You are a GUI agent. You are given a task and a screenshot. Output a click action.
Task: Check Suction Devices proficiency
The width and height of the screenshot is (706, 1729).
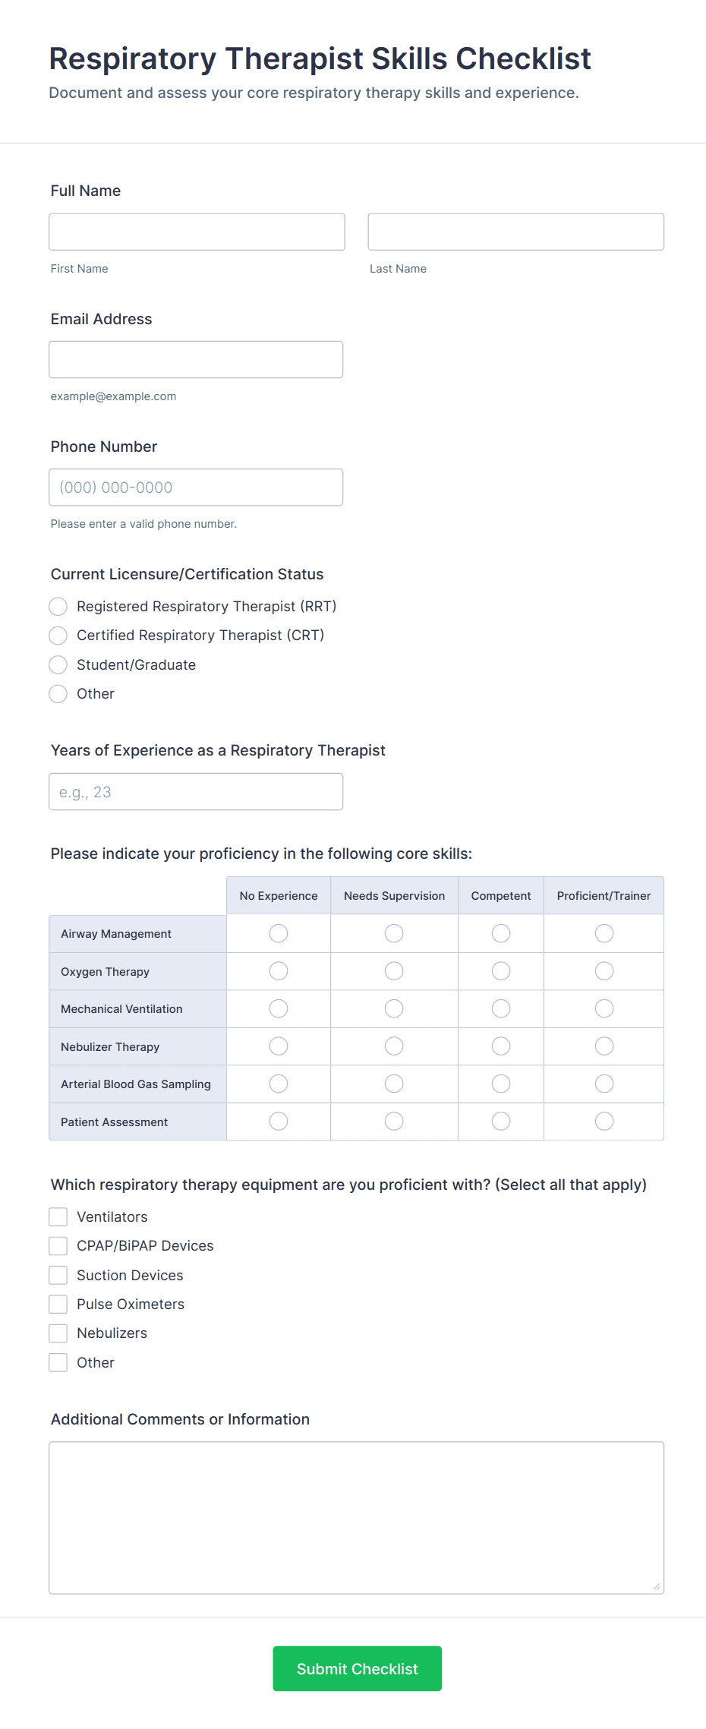click(x=58, y=1275)
